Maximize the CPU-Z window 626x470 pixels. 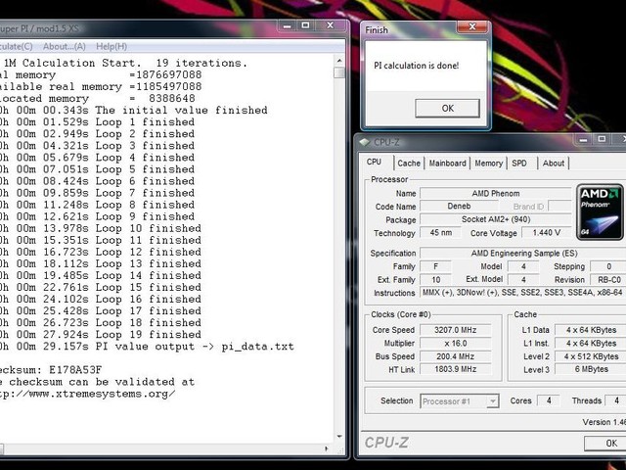point(602,139)
